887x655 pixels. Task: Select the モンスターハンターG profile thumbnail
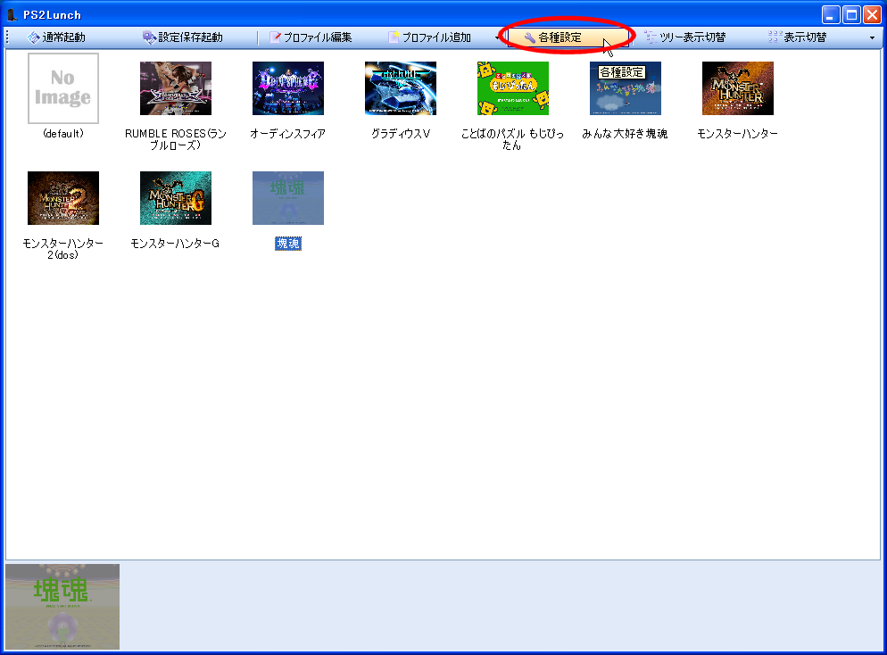[176, 198]
